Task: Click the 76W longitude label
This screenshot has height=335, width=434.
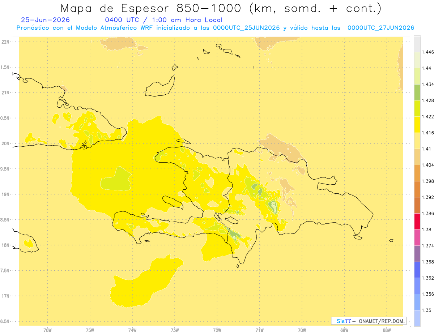Action: (x=47, y=330)
